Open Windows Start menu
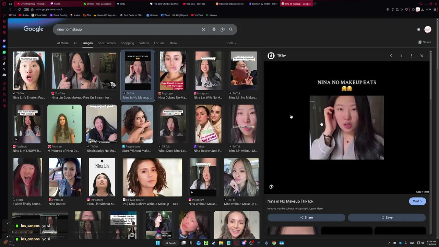Viewport: 439px width, 247px height. [158, 243]
